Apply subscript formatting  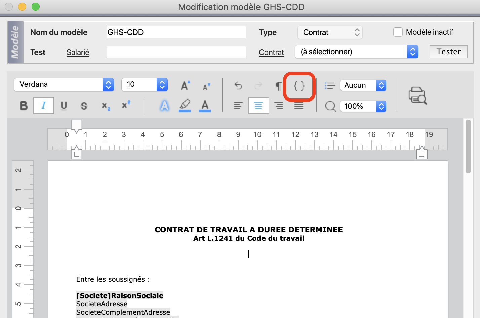point(106,106)
